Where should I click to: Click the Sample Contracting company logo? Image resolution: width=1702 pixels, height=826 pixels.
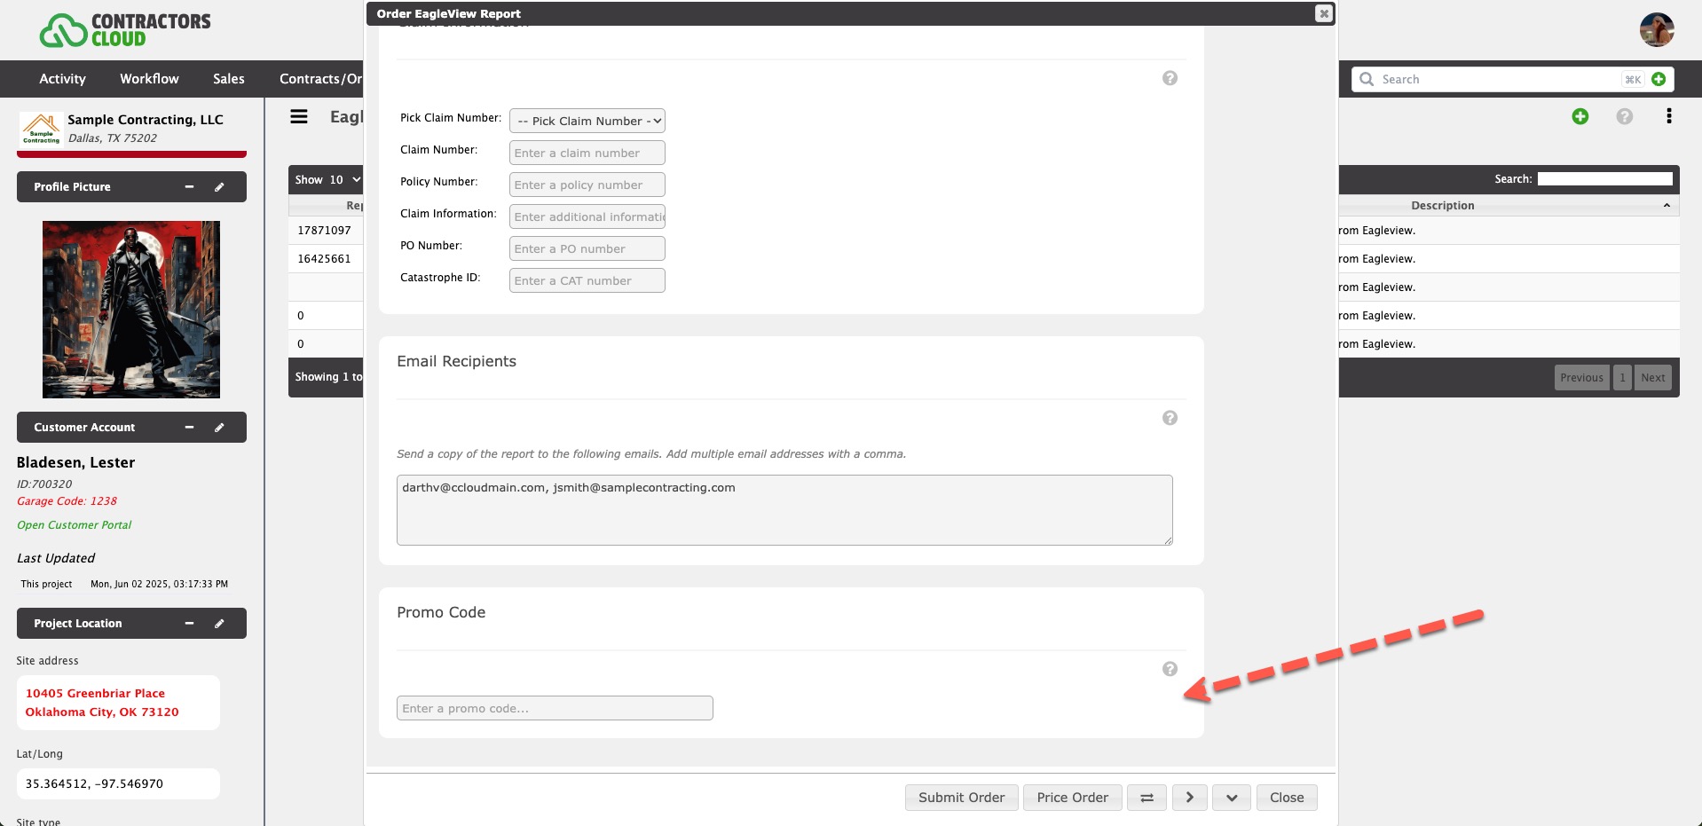[41, 129]
